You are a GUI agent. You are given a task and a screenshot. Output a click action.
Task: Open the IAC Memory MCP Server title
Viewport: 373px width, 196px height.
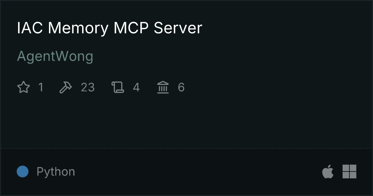[110, 28]
